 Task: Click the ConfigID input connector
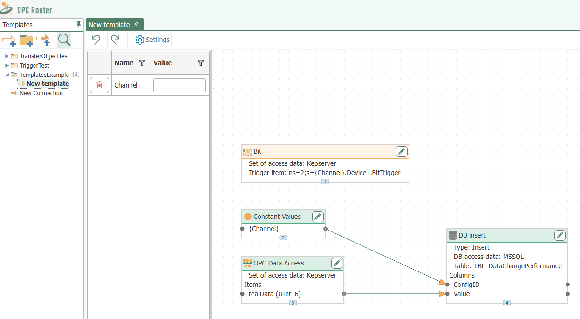pyautogui.click(x=447, y=285)
